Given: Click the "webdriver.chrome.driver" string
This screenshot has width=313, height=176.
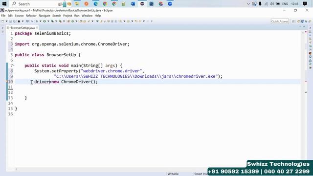Looking at the screenshot, I should pos(111,71).
